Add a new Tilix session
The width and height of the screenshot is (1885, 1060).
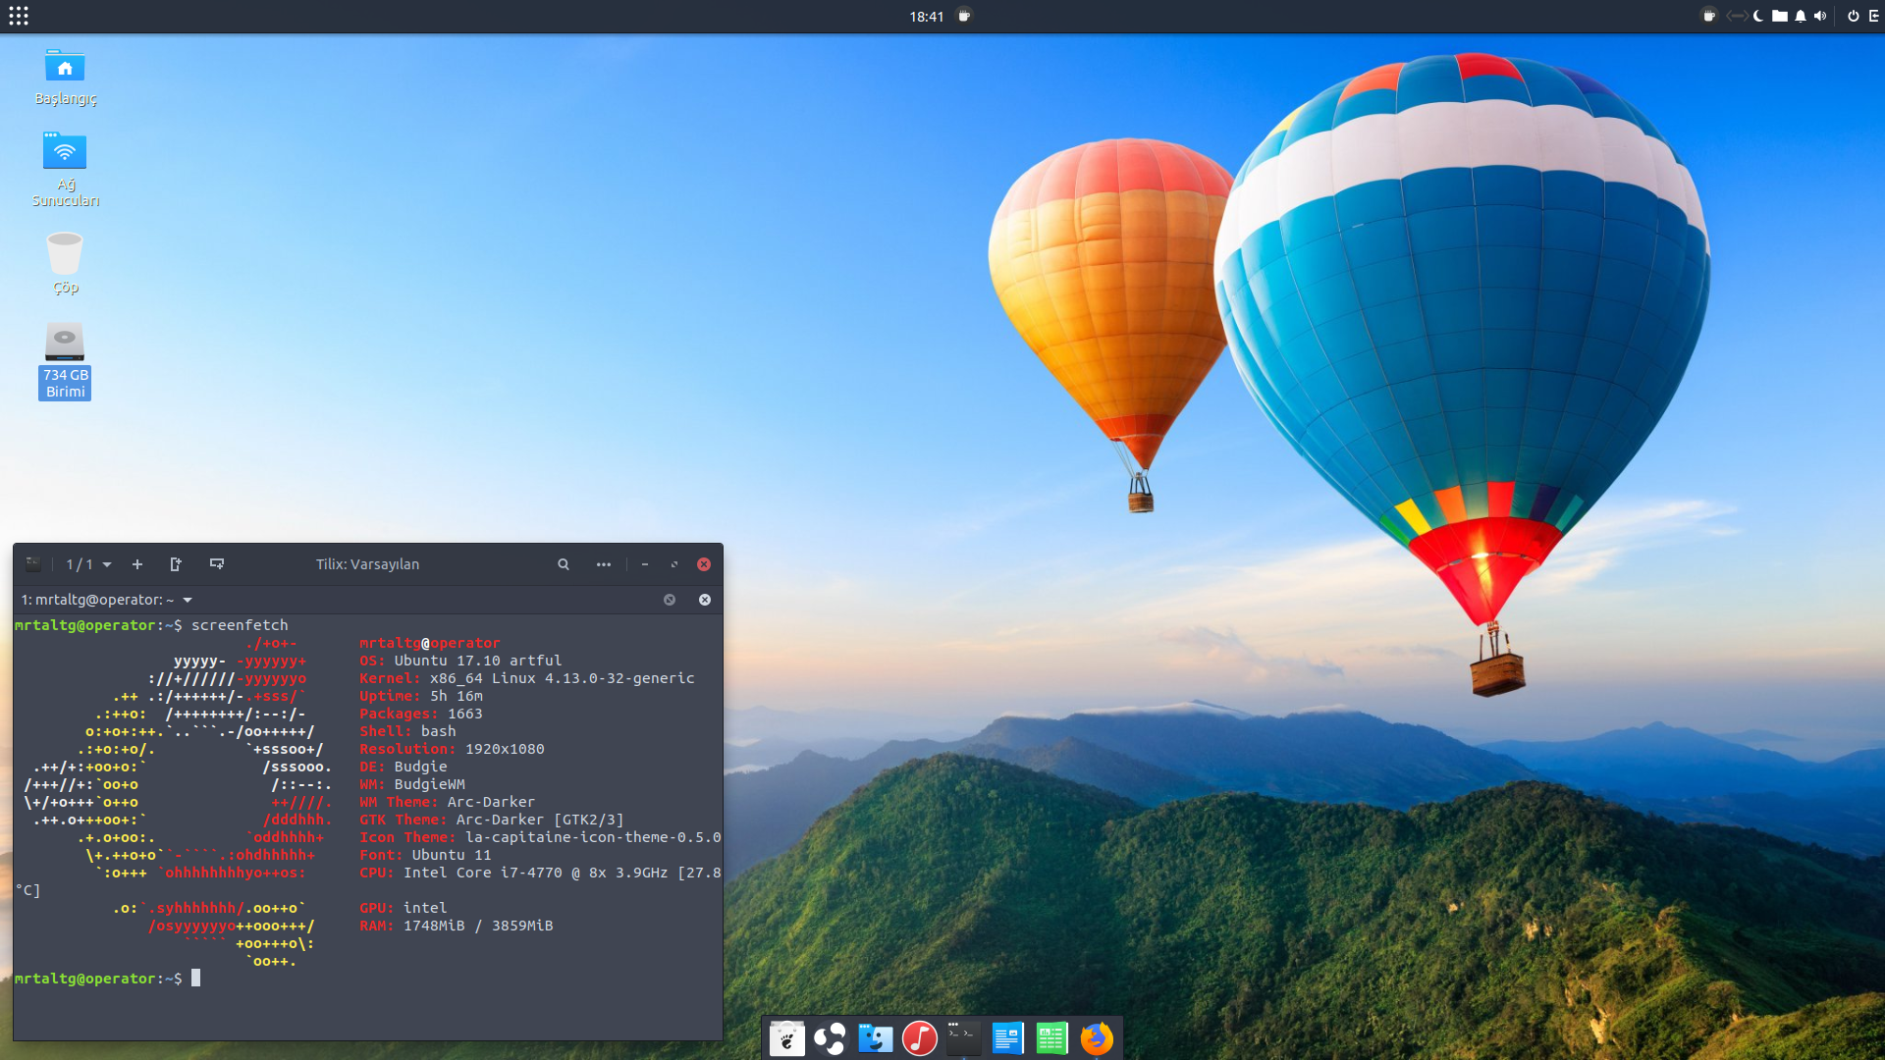coord(137,564)
